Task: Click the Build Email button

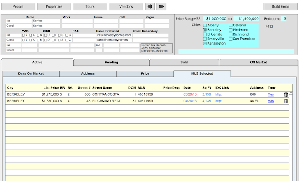Action: pos(281,7)
